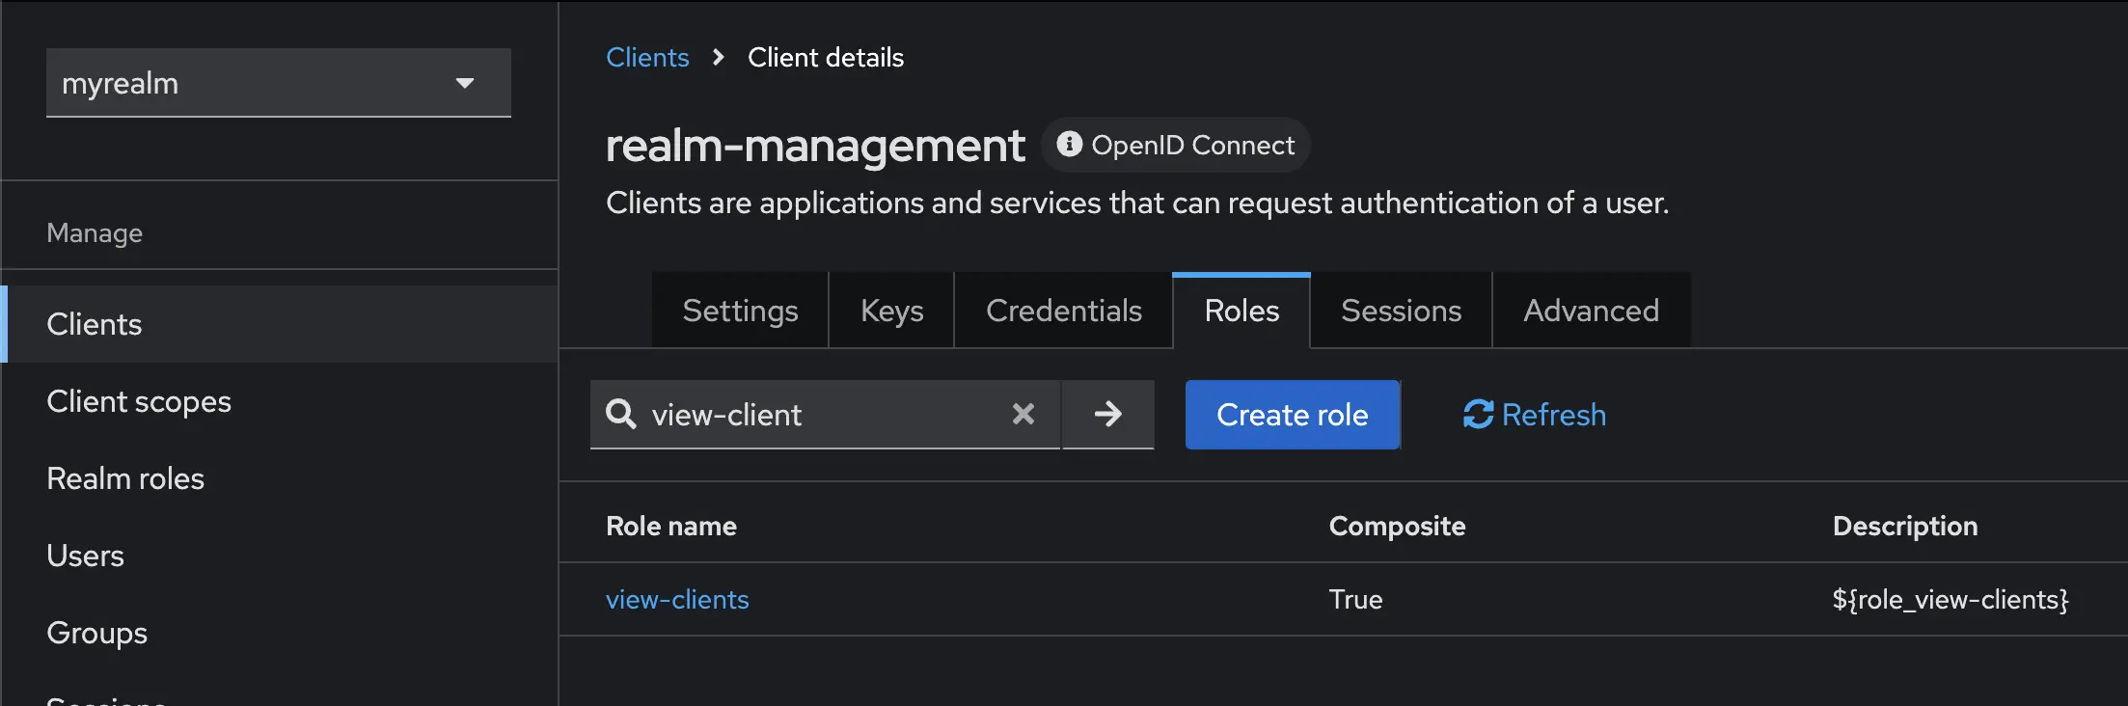The image size is (2128, 706).
Task: Open the Advanced tab
Action: [1592, 311]
